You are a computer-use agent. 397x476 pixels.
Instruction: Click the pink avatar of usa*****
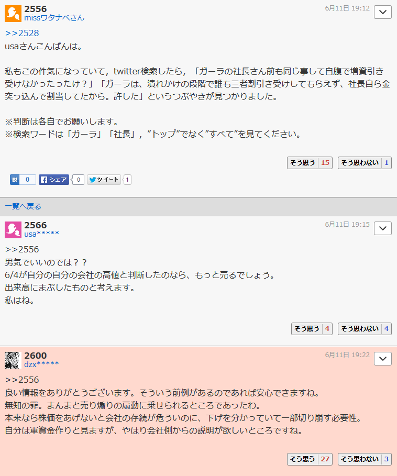[x=13, y=230]
